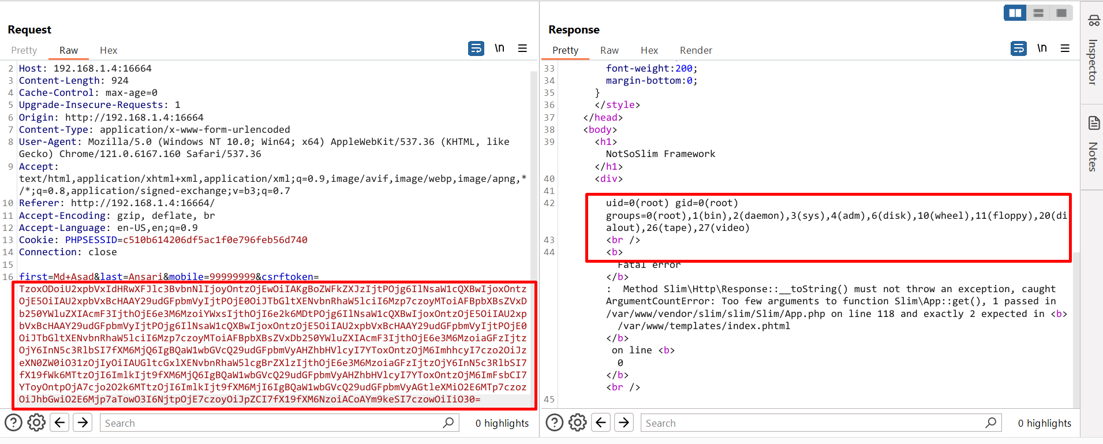Select top-bottom stacked layout icon
This screenshot has width=1103, height=444.
point(1038,13)
